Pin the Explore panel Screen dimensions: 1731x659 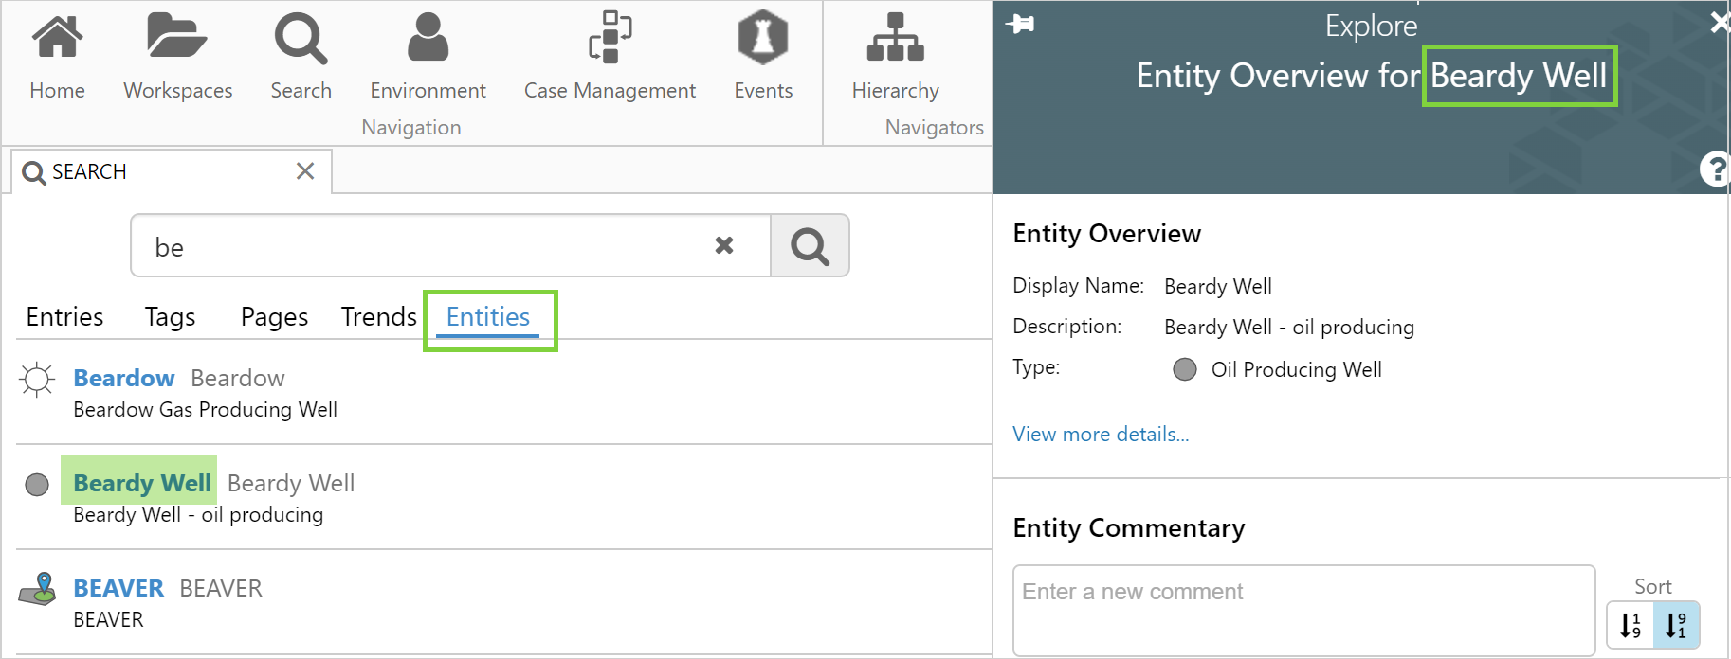1021,24
